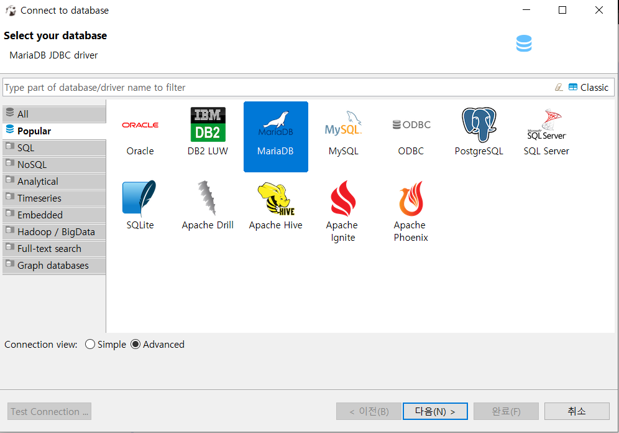Image resolution: width=619 pixels, height=433 pixels.
Task: Open the Timeseries category
Action: coord(55,198)
